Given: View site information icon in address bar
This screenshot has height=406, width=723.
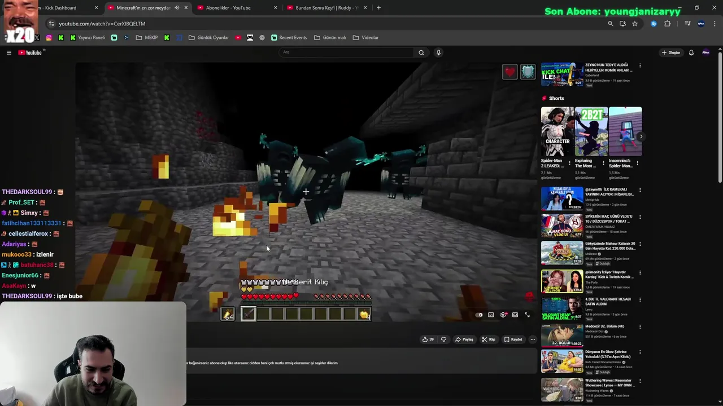Looking at the screenshot, I should point(51,24).
